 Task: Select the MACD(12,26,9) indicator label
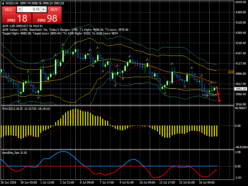pyautogui.click(x=26, y=109)
